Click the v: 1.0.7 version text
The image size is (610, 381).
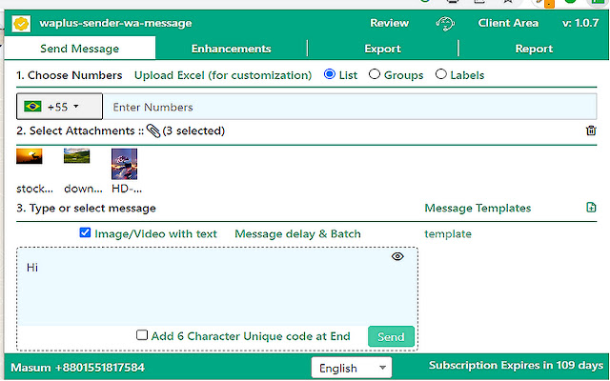[580, 23]
